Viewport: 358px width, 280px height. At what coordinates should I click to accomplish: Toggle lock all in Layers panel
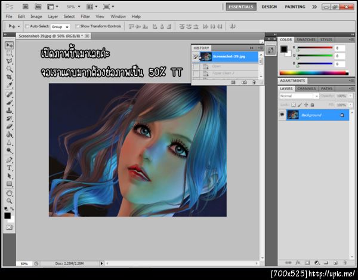click(312, 105)
